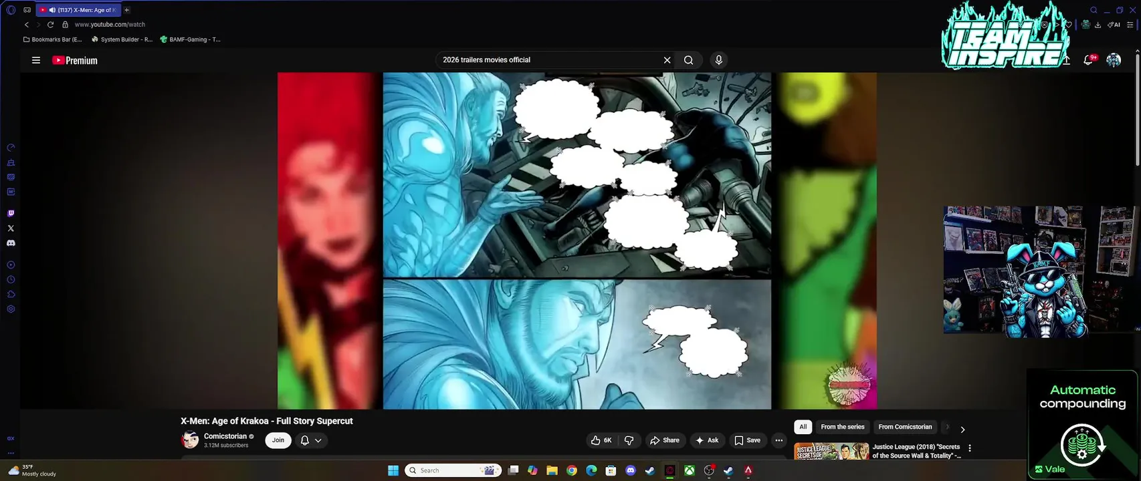
Task: View site security lock info
Action: 65,25
